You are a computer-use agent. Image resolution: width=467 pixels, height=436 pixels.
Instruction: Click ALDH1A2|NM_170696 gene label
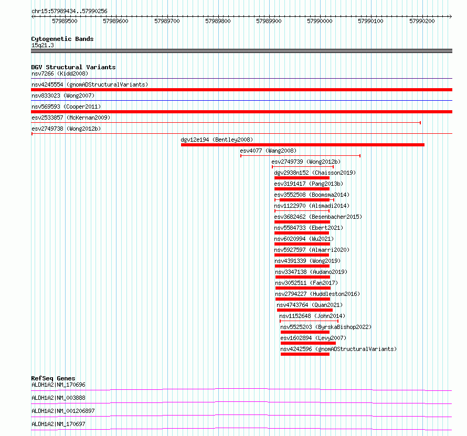tap(58, 385)
